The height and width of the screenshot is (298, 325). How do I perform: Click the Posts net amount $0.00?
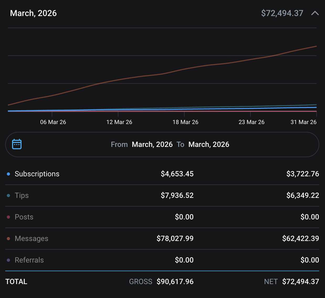point(310,217)
